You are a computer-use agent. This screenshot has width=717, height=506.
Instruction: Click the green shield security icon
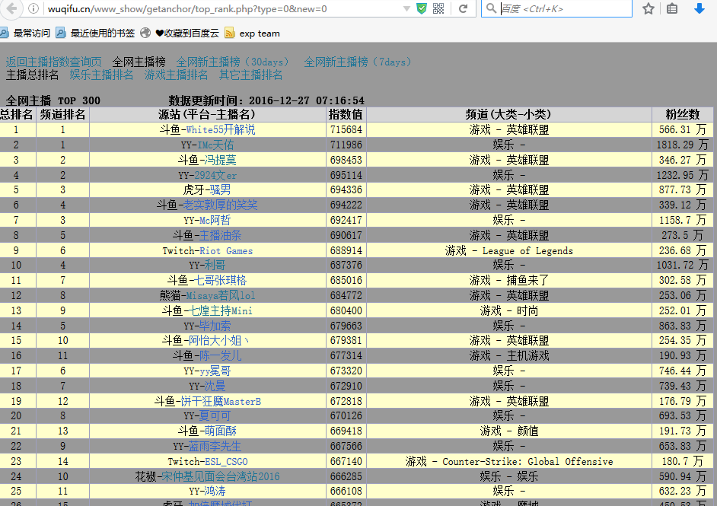click(x=422, y=9)
